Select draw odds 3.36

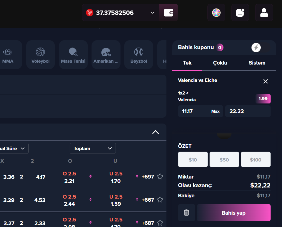[9, 177]
